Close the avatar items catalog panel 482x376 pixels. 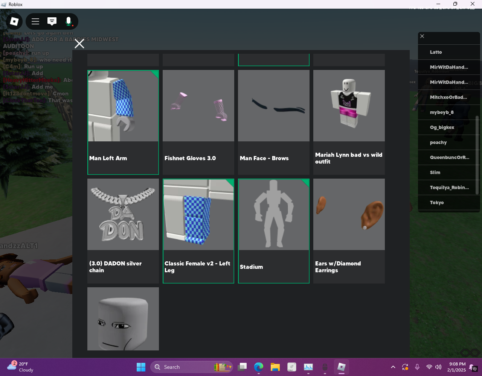(x=79, y=44)
